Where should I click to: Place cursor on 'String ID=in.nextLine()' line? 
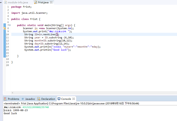42,34
